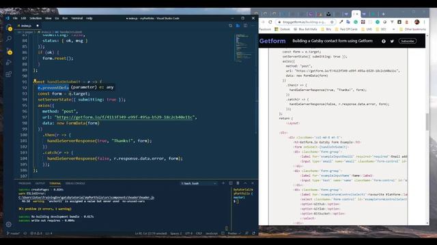This screenshot has width=437, height=245.
Task: Split the terminal panel
Action: (x=231, y=183)
